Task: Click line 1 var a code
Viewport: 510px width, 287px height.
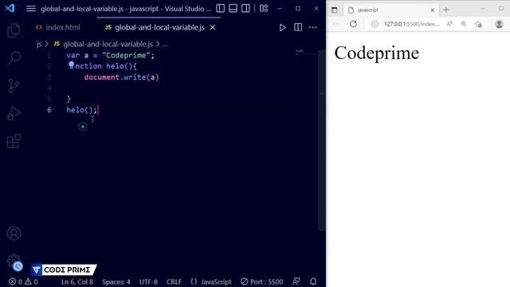Action: [111, 55]
